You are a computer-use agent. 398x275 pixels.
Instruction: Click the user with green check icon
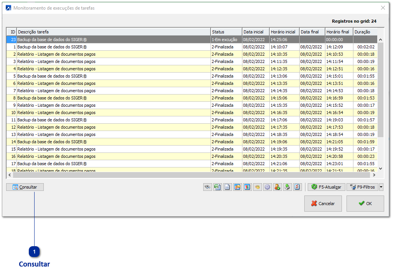[277, 187]
